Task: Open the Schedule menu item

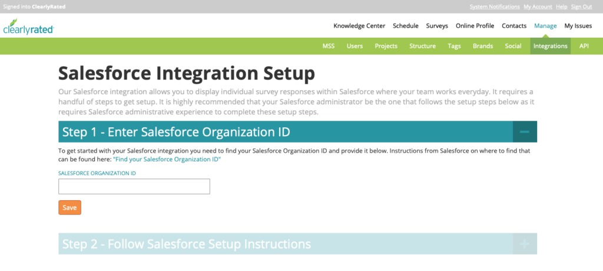Action: click(x=405, y=26)
